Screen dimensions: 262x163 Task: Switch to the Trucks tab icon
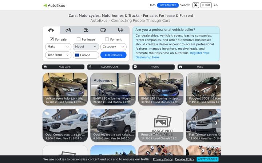pyautogui.click(x=121, y=30)
